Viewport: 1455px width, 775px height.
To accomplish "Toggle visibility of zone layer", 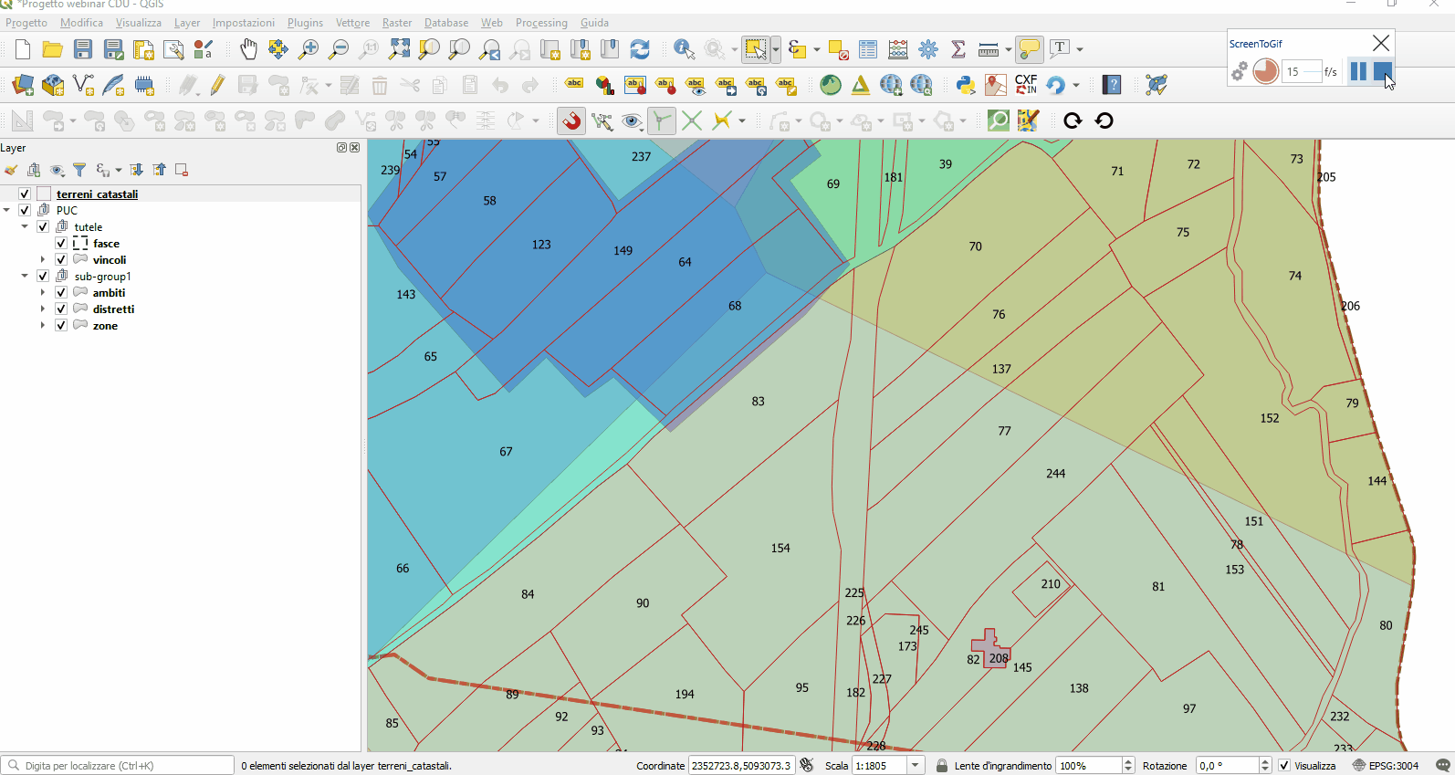I will 61,325.
